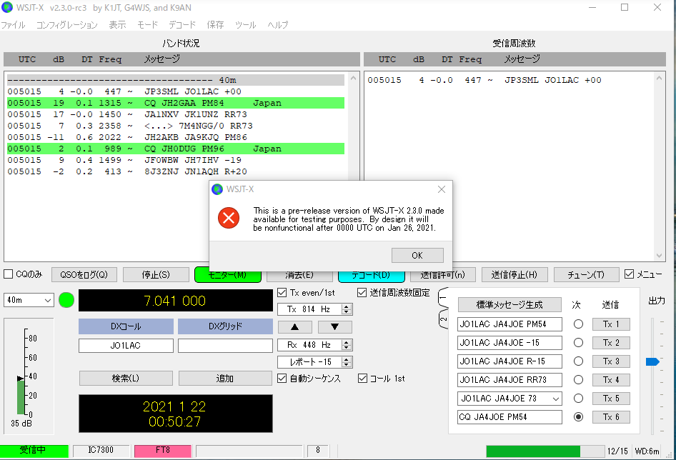The width and height of the screenshot is (676, 460).
Task: Toggle Tx even/1st checkbox
Action: (x=282, y=293)
